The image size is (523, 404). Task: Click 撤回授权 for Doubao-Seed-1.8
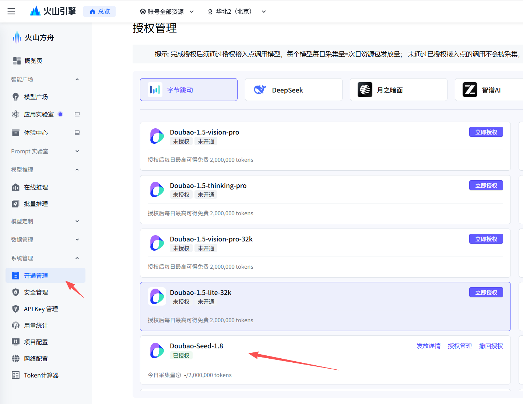click(x=491, y=346)
